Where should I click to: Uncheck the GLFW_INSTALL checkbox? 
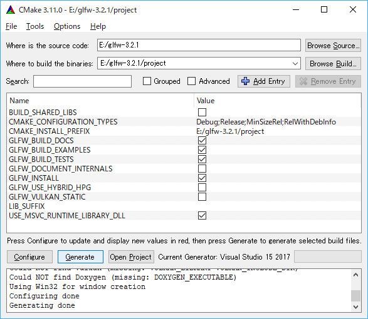(202, 178)
